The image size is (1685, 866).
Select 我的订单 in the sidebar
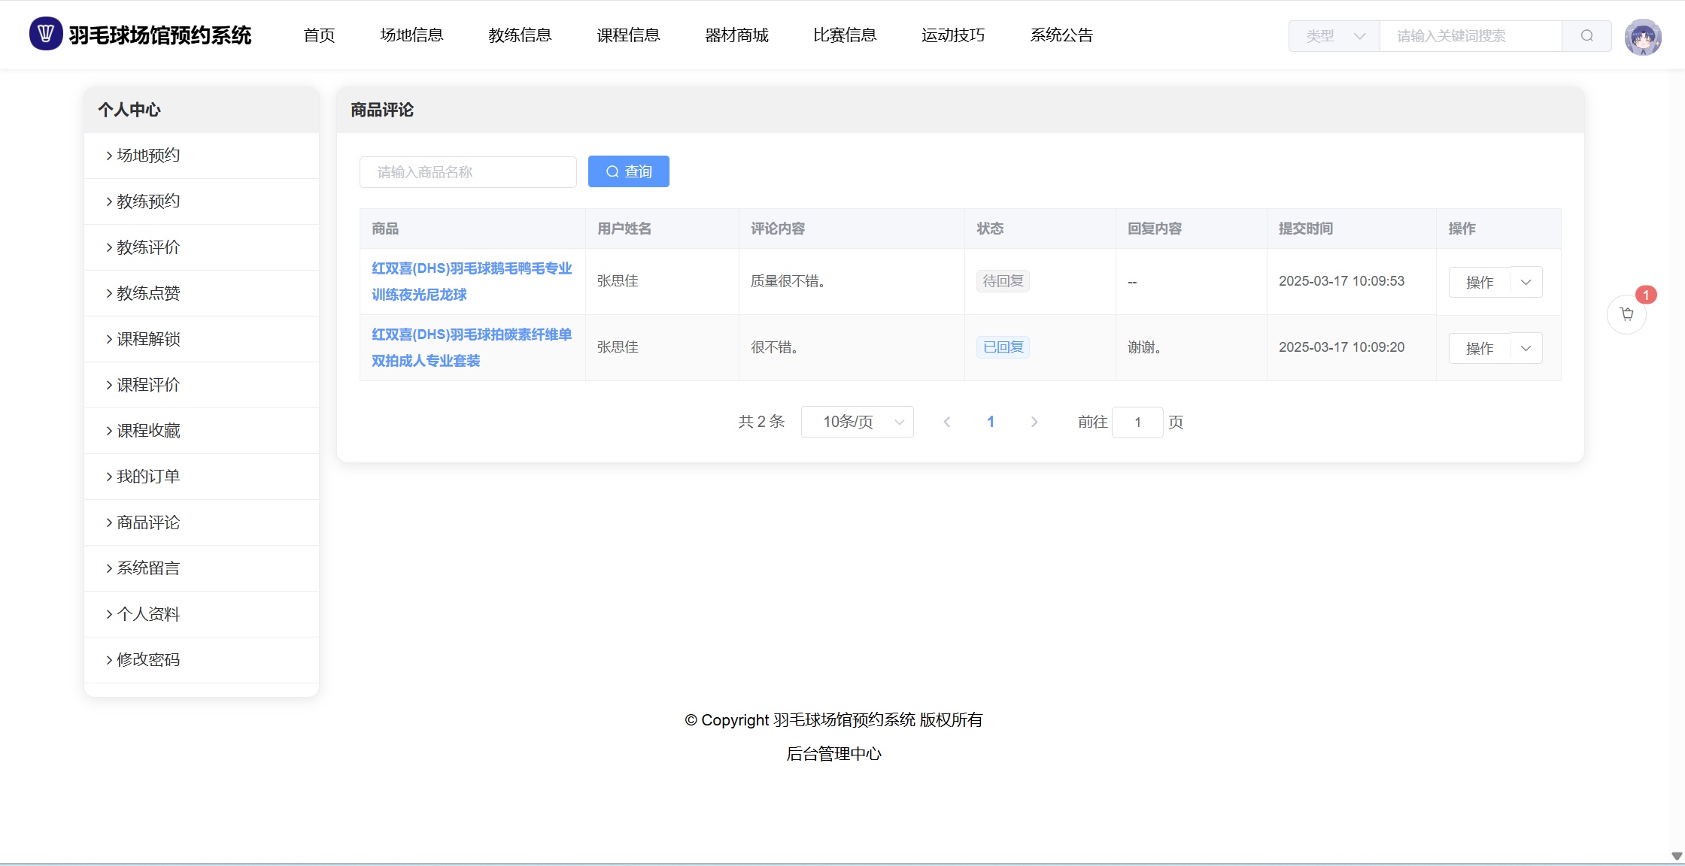coord(148,477)
